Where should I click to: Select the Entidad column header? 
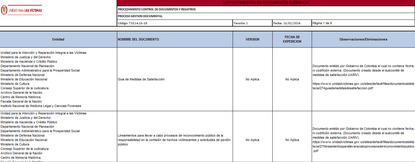58,39
